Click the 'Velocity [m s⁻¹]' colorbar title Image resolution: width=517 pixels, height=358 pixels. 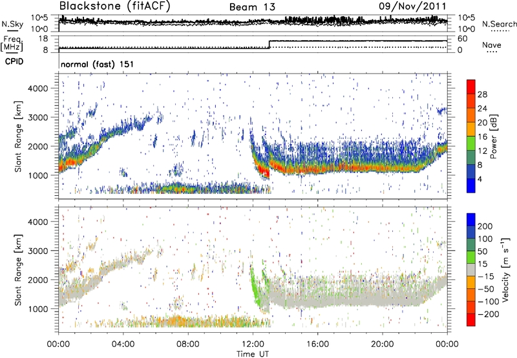[x=505, y=269]
